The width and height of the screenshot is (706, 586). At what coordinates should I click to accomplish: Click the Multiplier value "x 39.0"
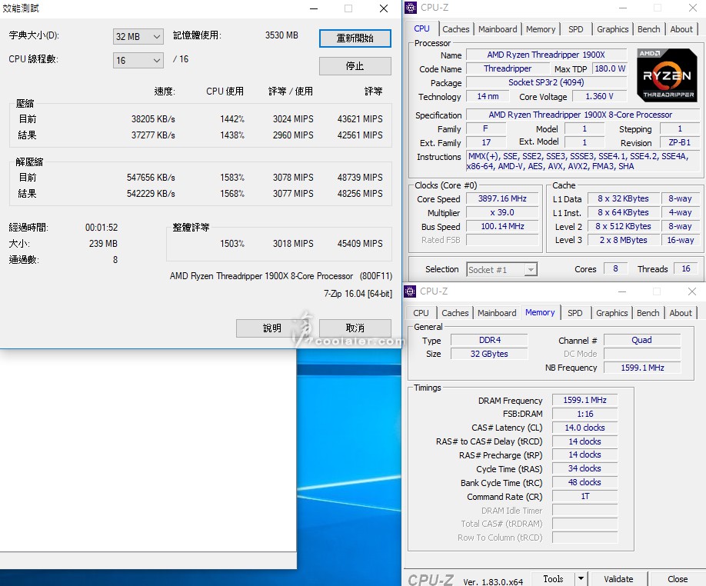tap(502, 213)
